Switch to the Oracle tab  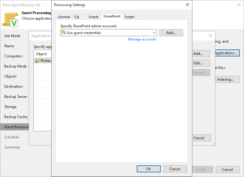[x=93, y=17]
